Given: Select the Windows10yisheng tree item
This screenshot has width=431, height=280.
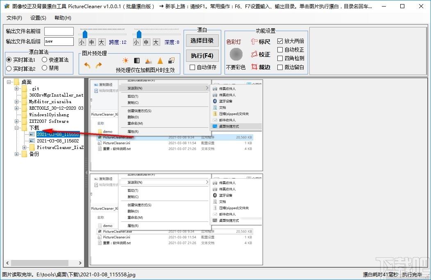Looking at the screenshot, I should point(49,115).
